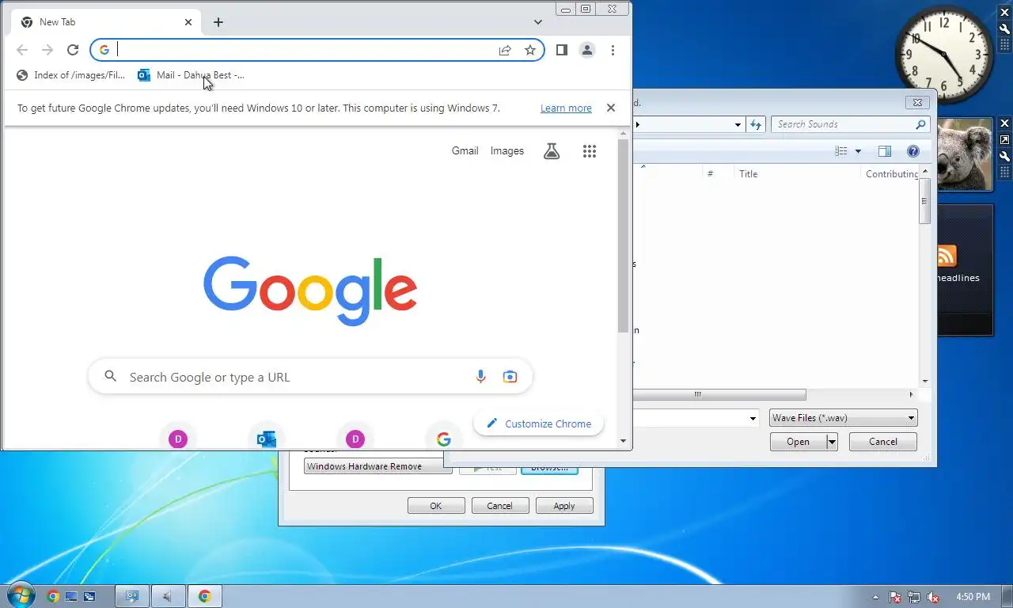Expand the view options arrow in Open dialog
Viewport: 1013px width, 608px height.
[858, 151]
